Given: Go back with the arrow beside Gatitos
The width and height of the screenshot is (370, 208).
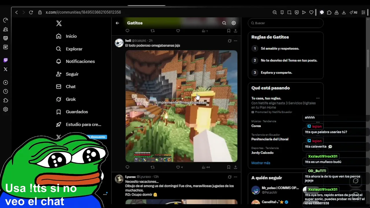Looking at the screenshot, I should pos(117,23).
